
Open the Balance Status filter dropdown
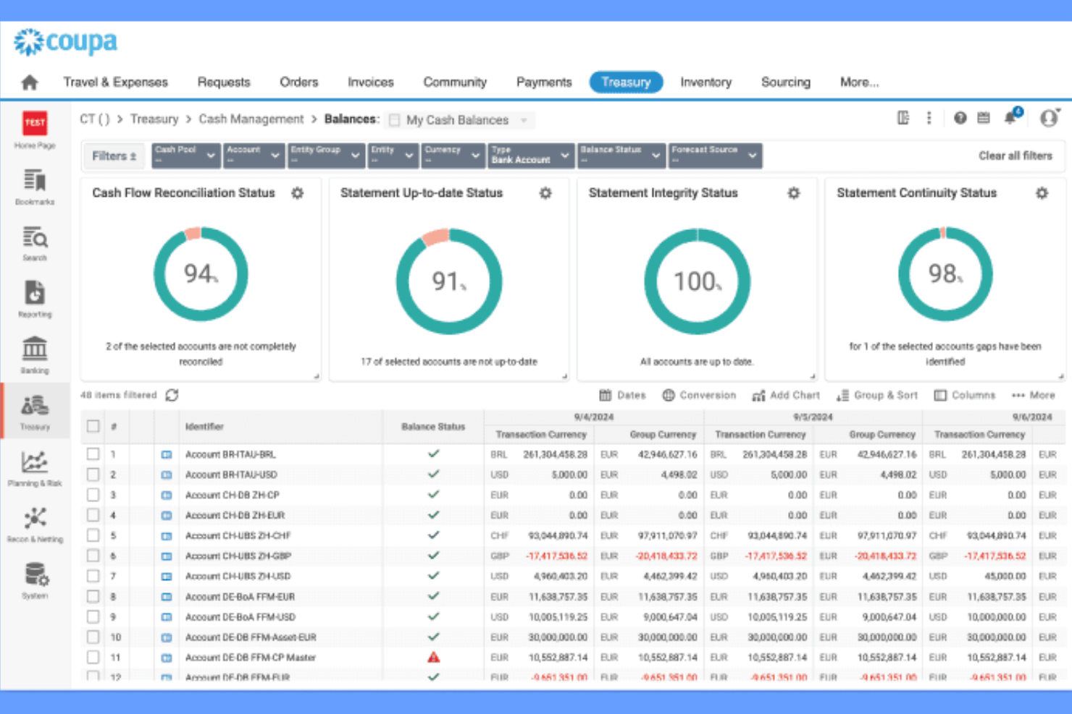(x=621, y=155)
